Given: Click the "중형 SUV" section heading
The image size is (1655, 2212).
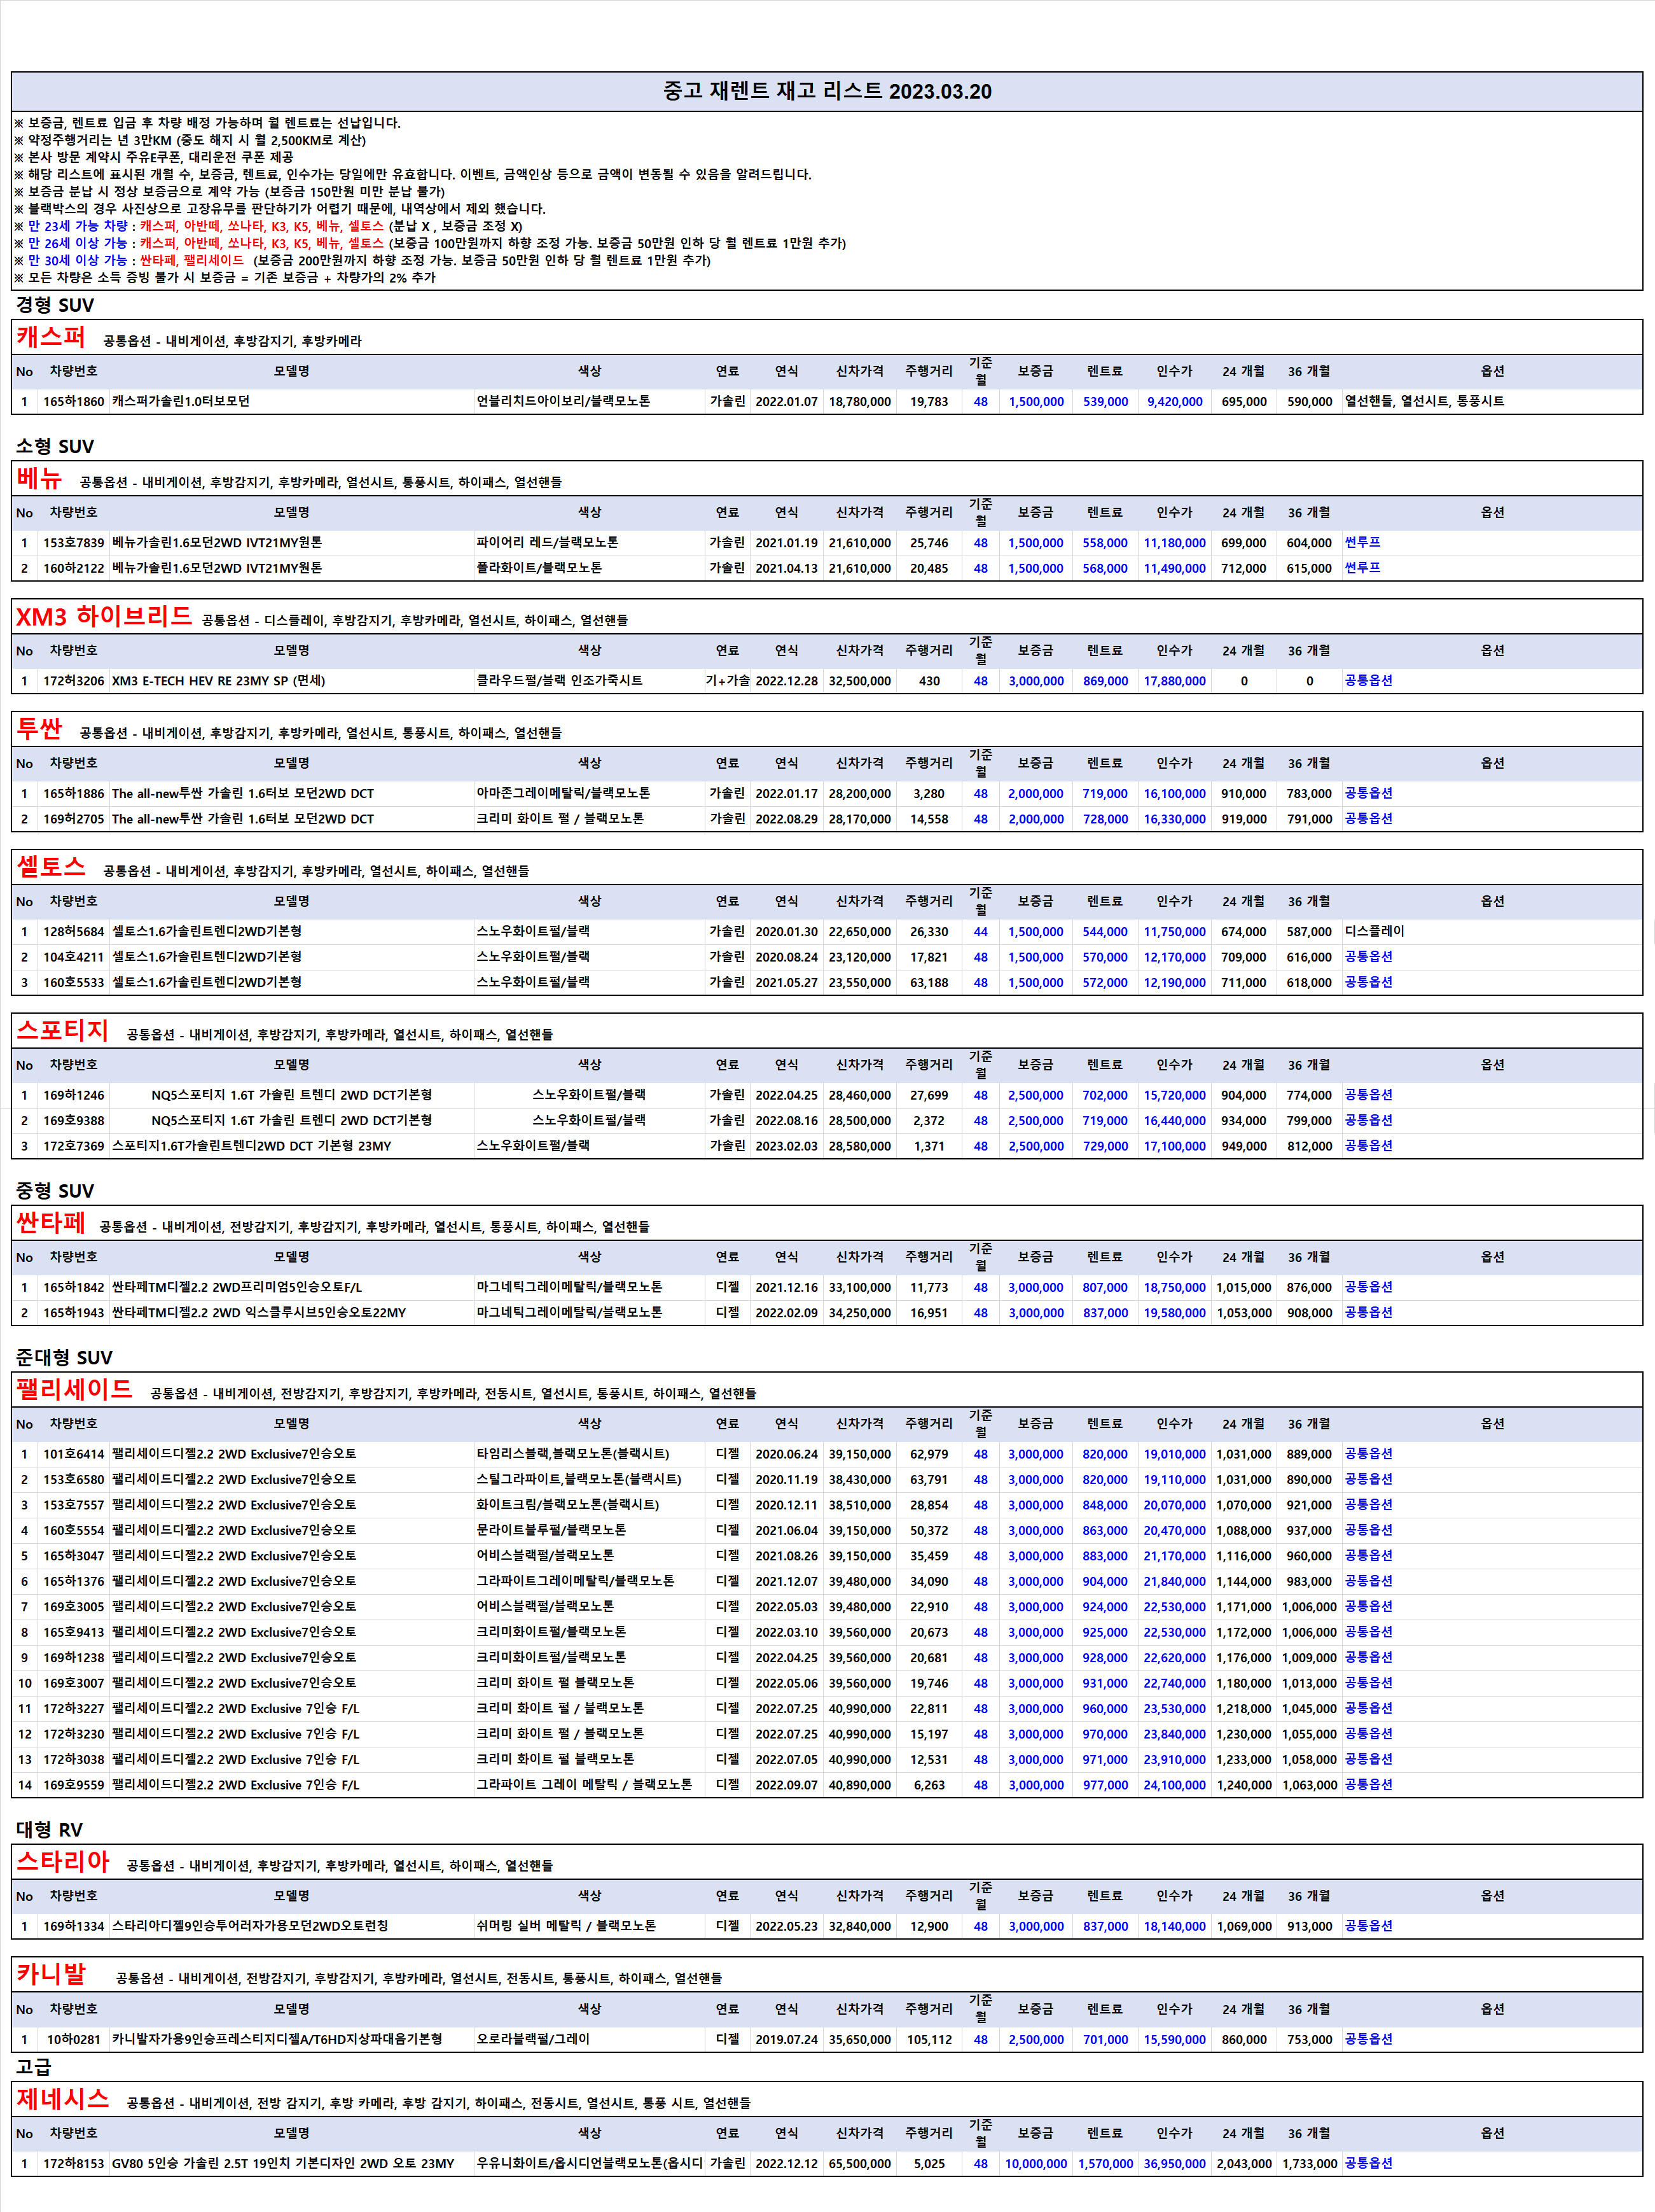Looking at the screenshot, I should (x=55, y=1191).
